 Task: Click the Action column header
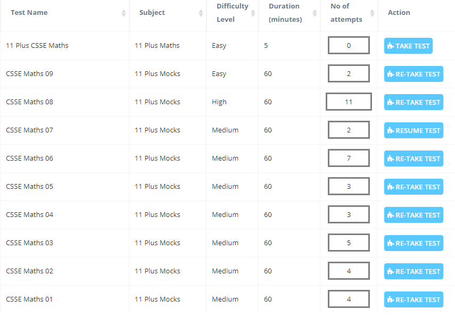(x=399, y=12)
